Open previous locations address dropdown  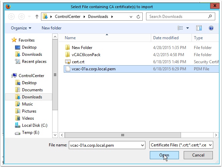131,17
